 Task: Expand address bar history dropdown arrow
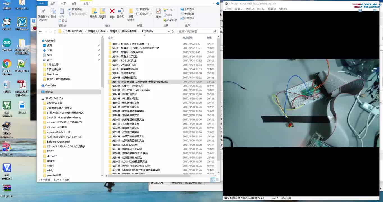[x=168, y=31]
